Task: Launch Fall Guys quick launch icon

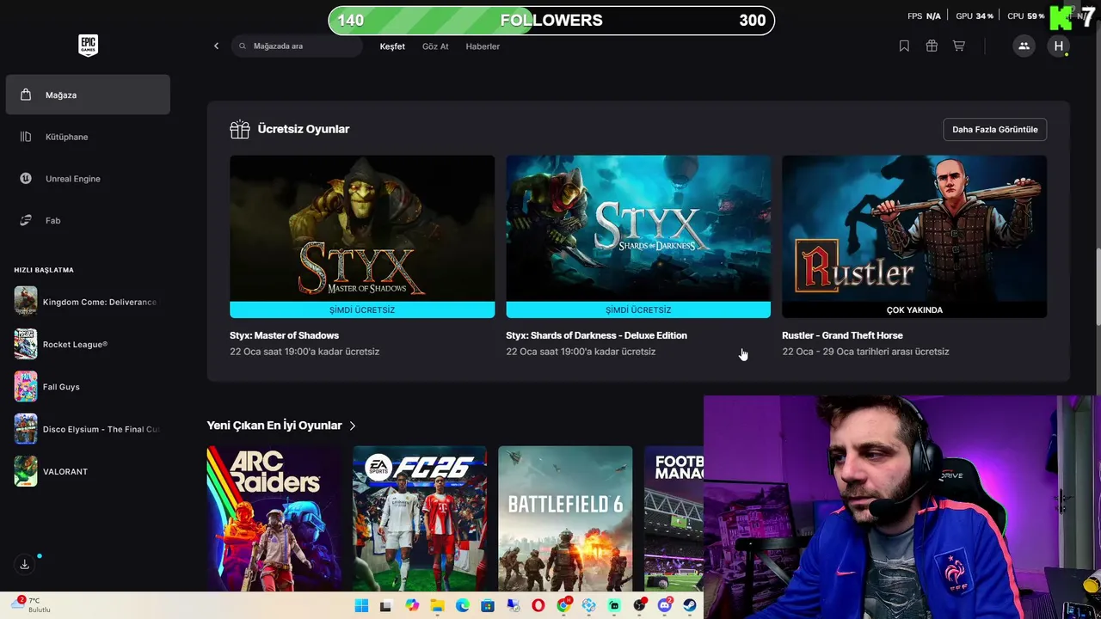Action: click(x=26, y=387)
